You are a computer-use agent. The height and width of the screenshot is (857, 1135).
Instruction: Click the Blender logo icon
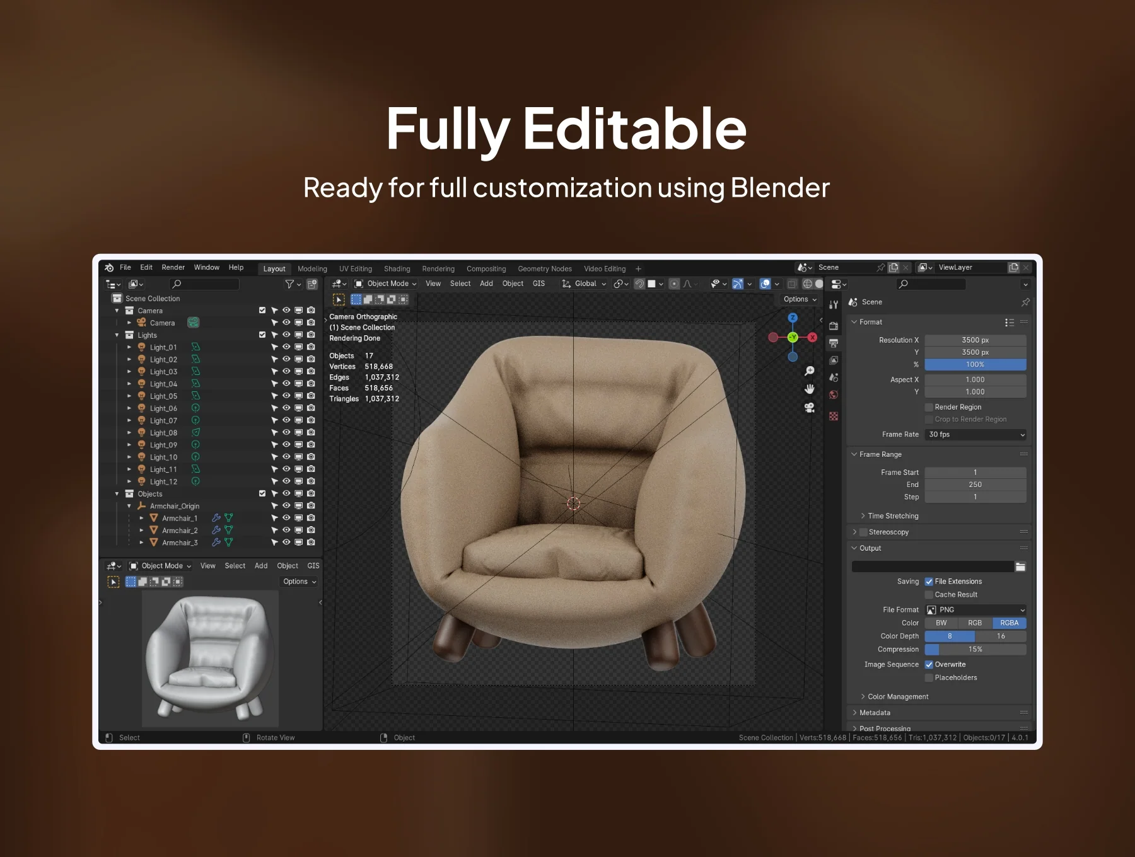(x=109, y=268)
